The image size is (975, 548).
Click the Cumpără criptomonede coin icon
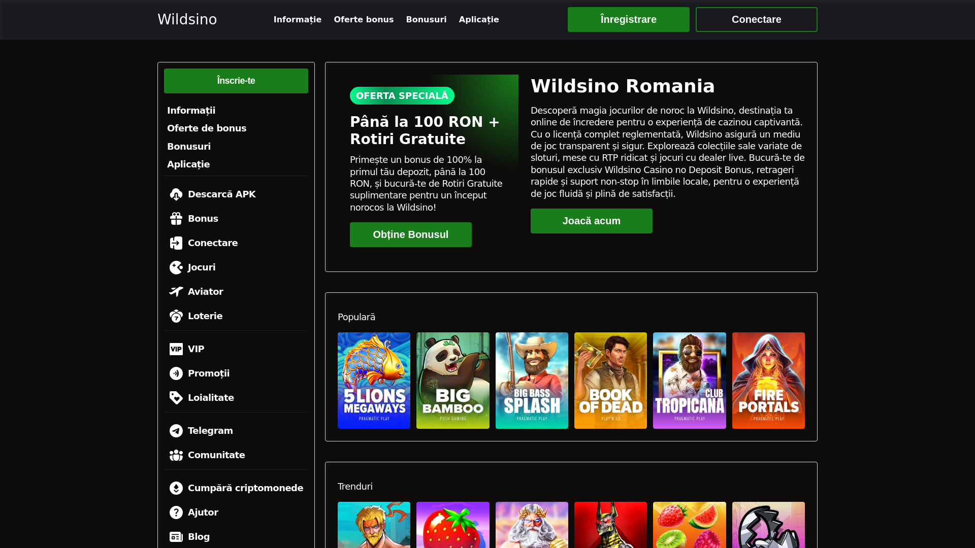coord(176,488)
